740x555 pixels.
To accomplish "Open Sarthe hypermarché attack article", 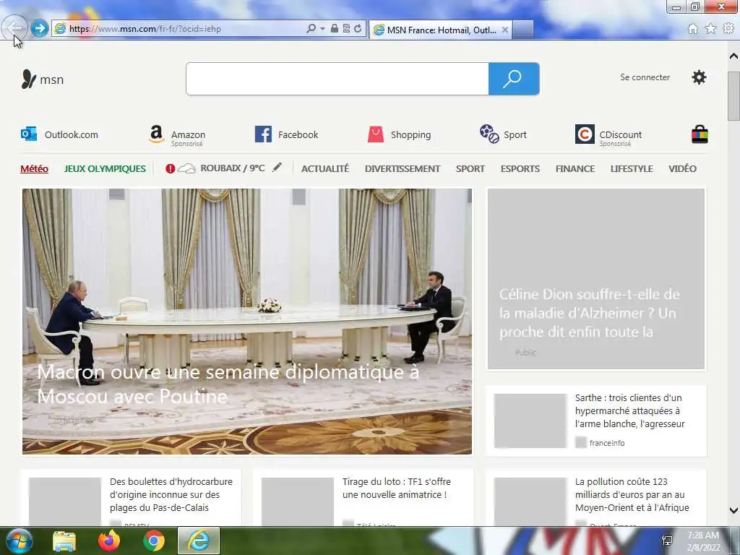I will [x=596, y=421].
